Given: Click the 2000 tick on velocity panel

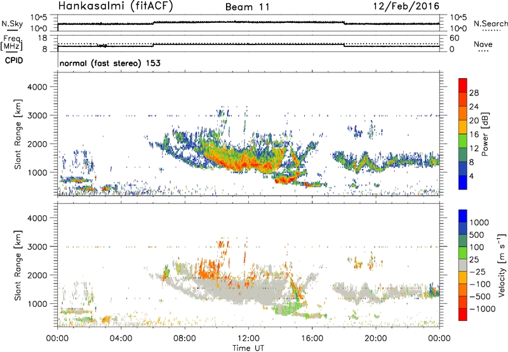Looking at the screenshot, I should [x=37, y=275].
